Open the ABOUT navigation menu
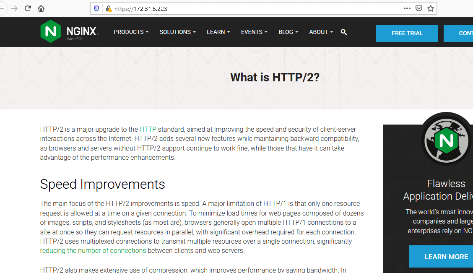 (x=321, y=32)
